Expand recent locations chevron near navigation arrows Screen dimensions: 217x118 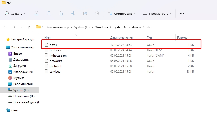coord(21,27)
